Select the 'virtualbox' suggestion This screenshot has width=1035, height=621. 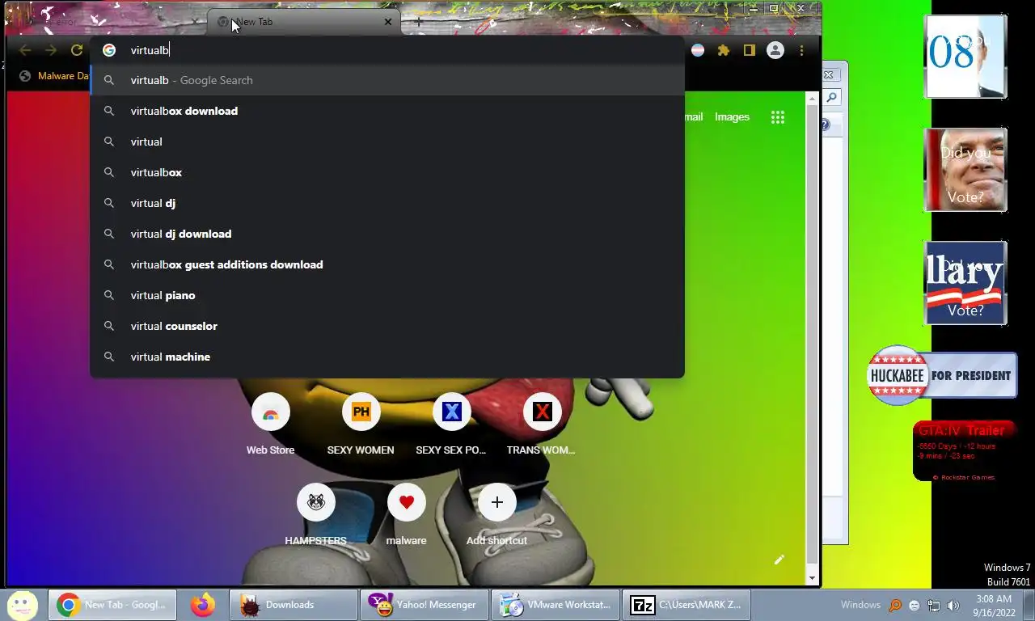[387, 172]
